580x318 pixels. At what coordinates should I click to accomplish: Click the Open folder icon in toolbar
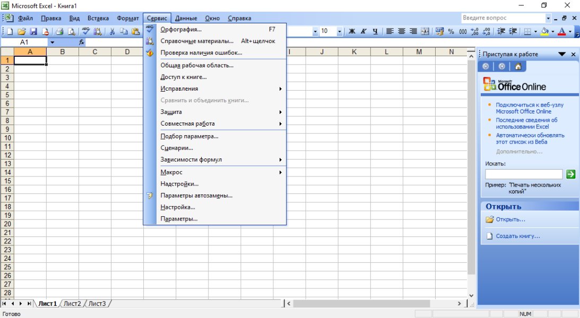pyautogui.click(x=22, y=32)
